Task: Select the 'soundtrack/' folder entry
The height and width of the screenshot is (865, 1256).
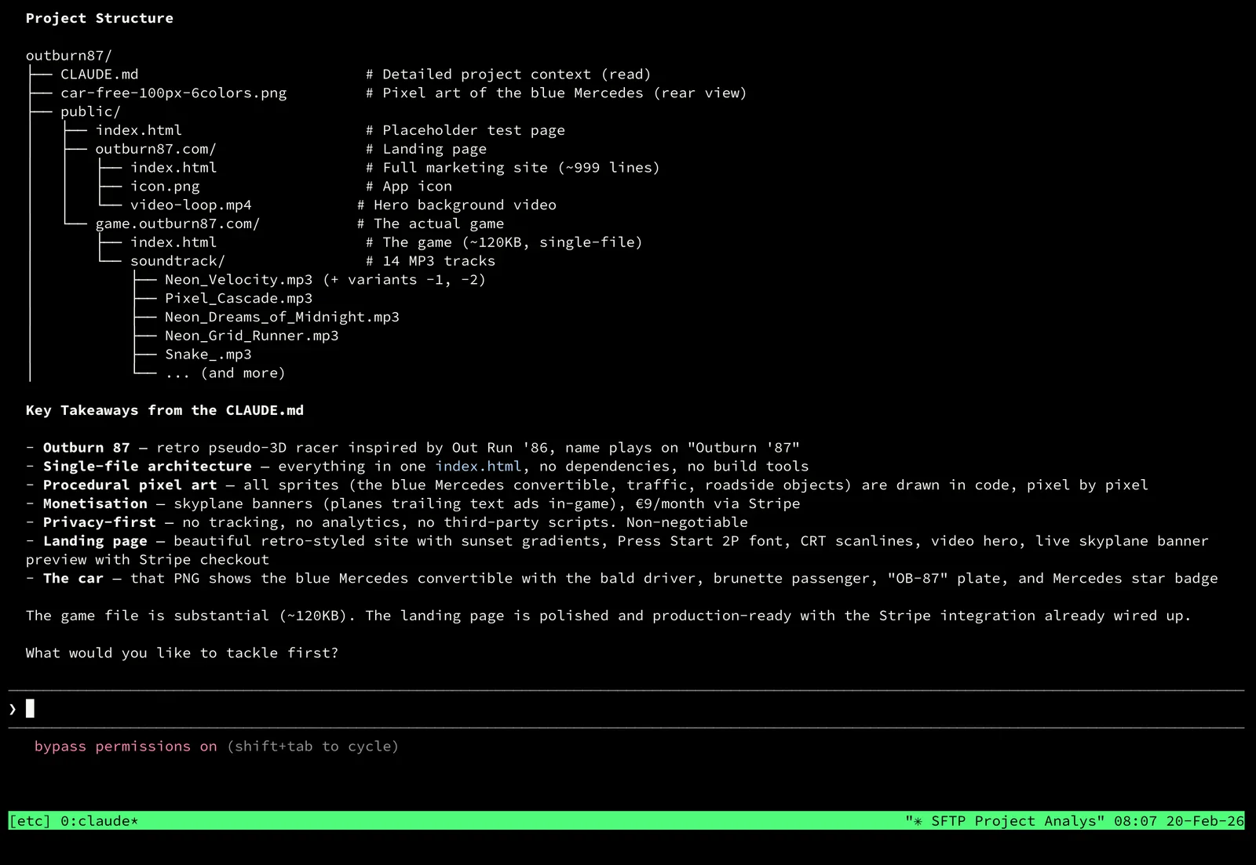Action: point(178,261)
